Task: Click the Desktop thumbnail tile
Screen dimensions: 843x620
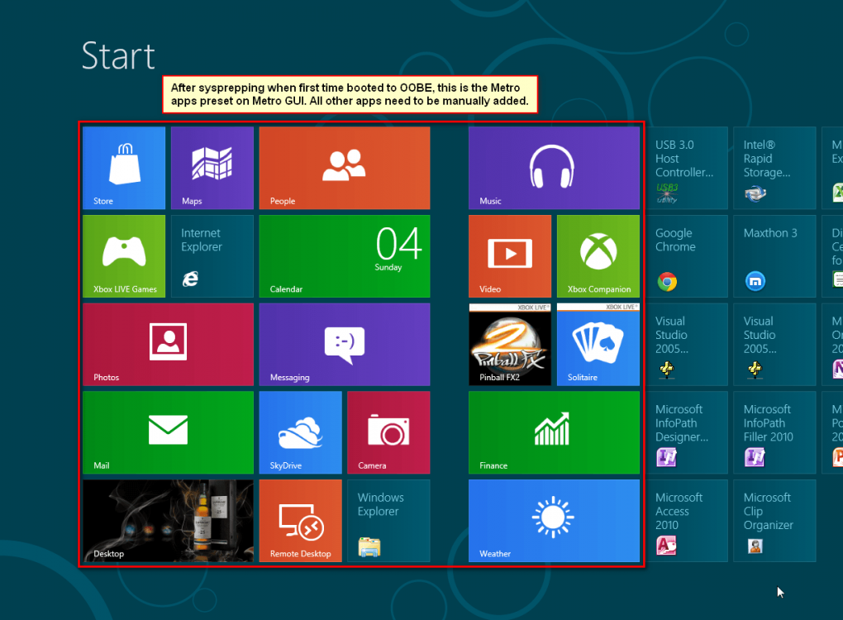Action: pyautogui.click(x=168, y=521)
